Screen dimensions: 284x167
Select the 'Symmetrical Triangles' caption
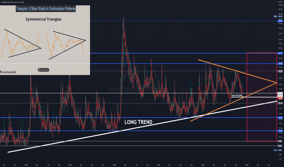point(44,19)
